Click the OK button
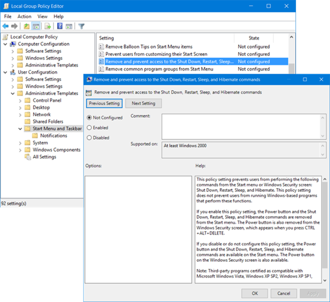The height and width of the screenshot is (302, 330). coord(255,293)
